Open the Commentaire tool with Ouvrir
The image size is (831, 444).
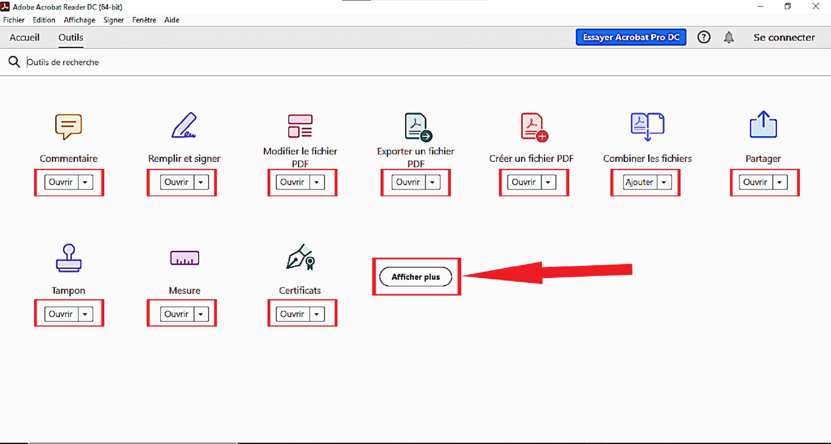(x=61, y=182)
